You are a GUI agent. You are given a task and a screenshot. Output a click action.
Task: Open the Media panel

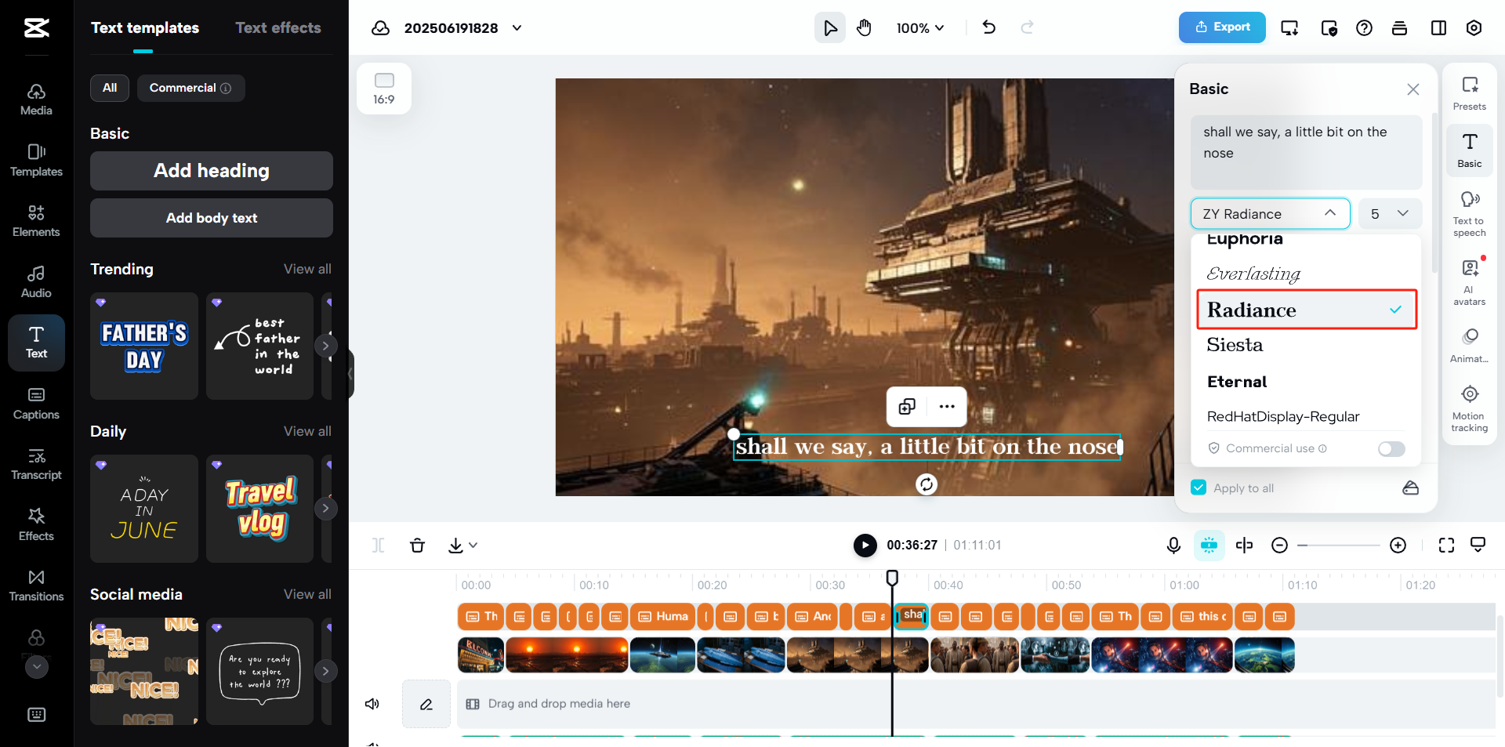(36, 100)
